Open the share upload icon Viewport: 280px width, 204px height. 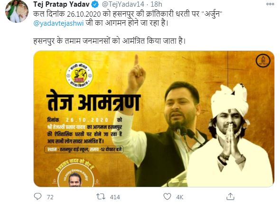coord(230,196)
